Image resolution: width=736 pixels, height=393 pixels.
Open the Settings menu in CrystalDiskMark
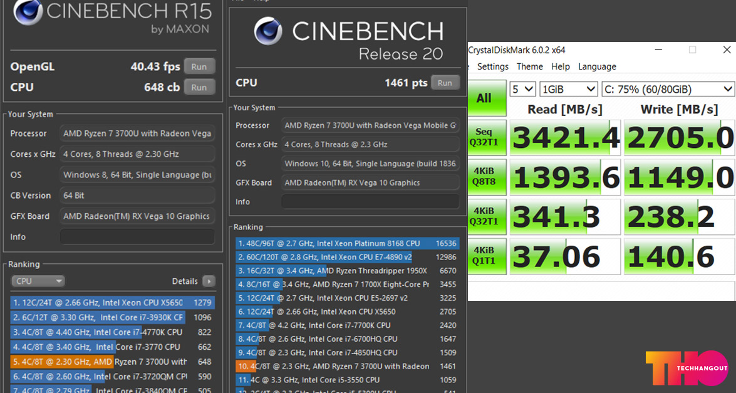[x=493, y=66]
